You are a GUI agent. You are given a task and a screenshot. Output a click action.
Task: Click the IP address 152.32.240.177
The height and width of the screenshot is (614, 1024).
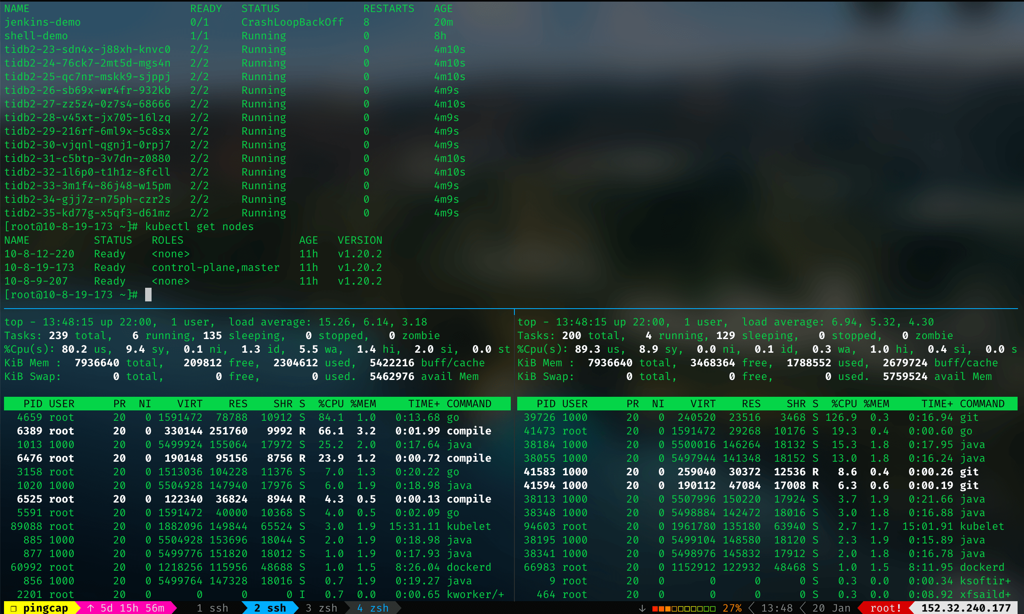pos(966,608)
